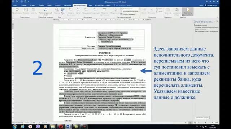Reject change (Отклонить) on the Review ribbon
The width and height of the screenshot is (231, 129).
[152, 11]
